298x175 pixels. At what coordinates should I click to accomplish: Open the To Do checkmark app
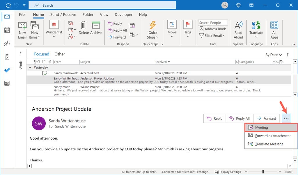[7, 70]
